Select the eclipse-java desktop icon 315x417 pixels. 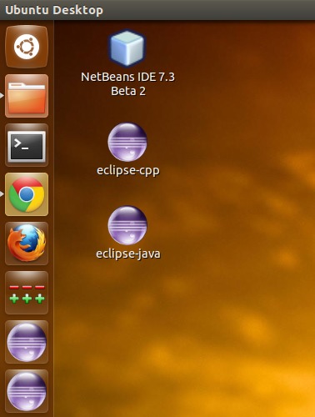coord(127,225)
